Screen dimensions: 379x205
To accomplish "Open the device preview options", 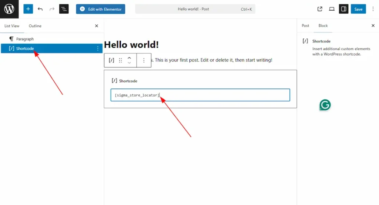I will 332,9.
